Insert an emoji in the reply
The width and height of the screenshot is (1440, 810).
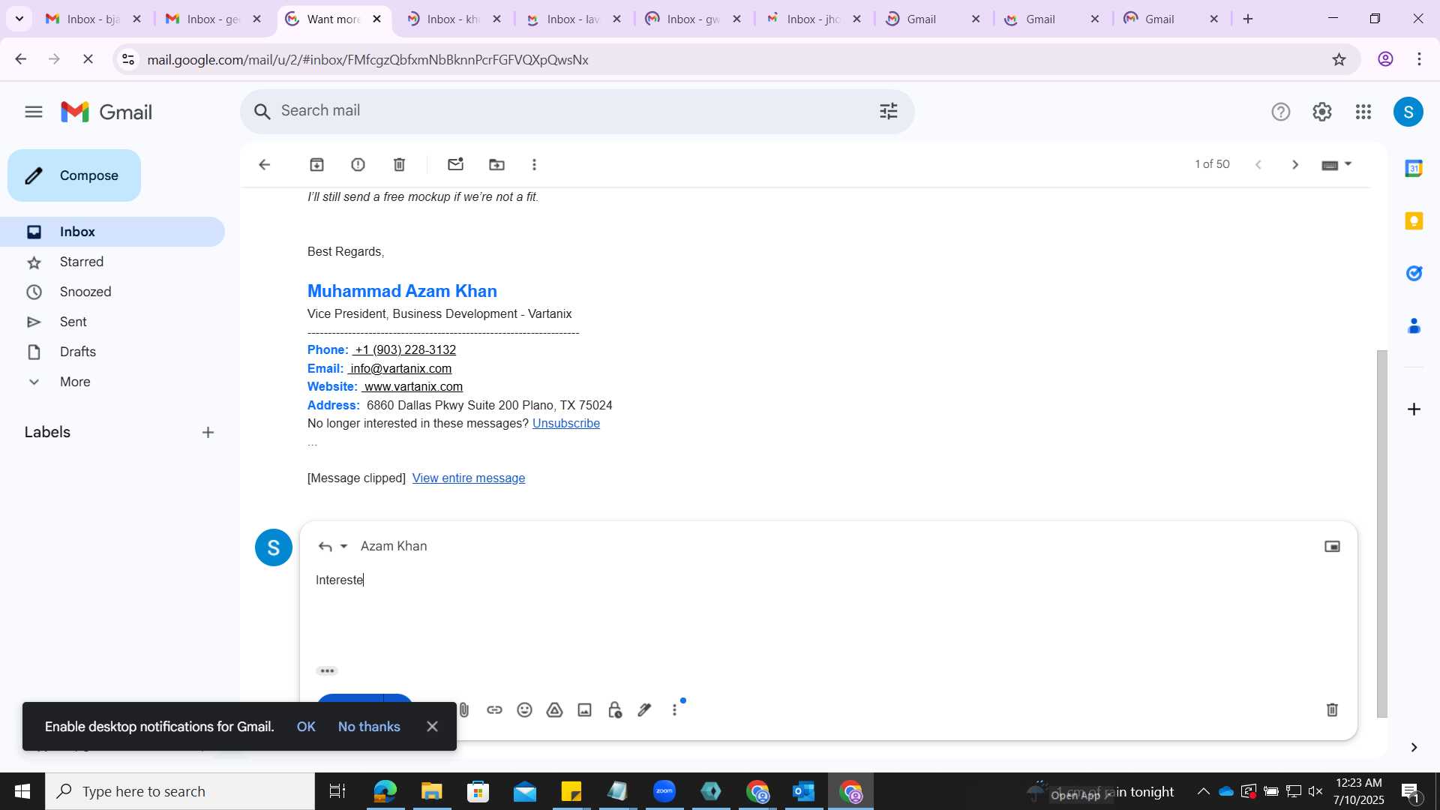524,710
